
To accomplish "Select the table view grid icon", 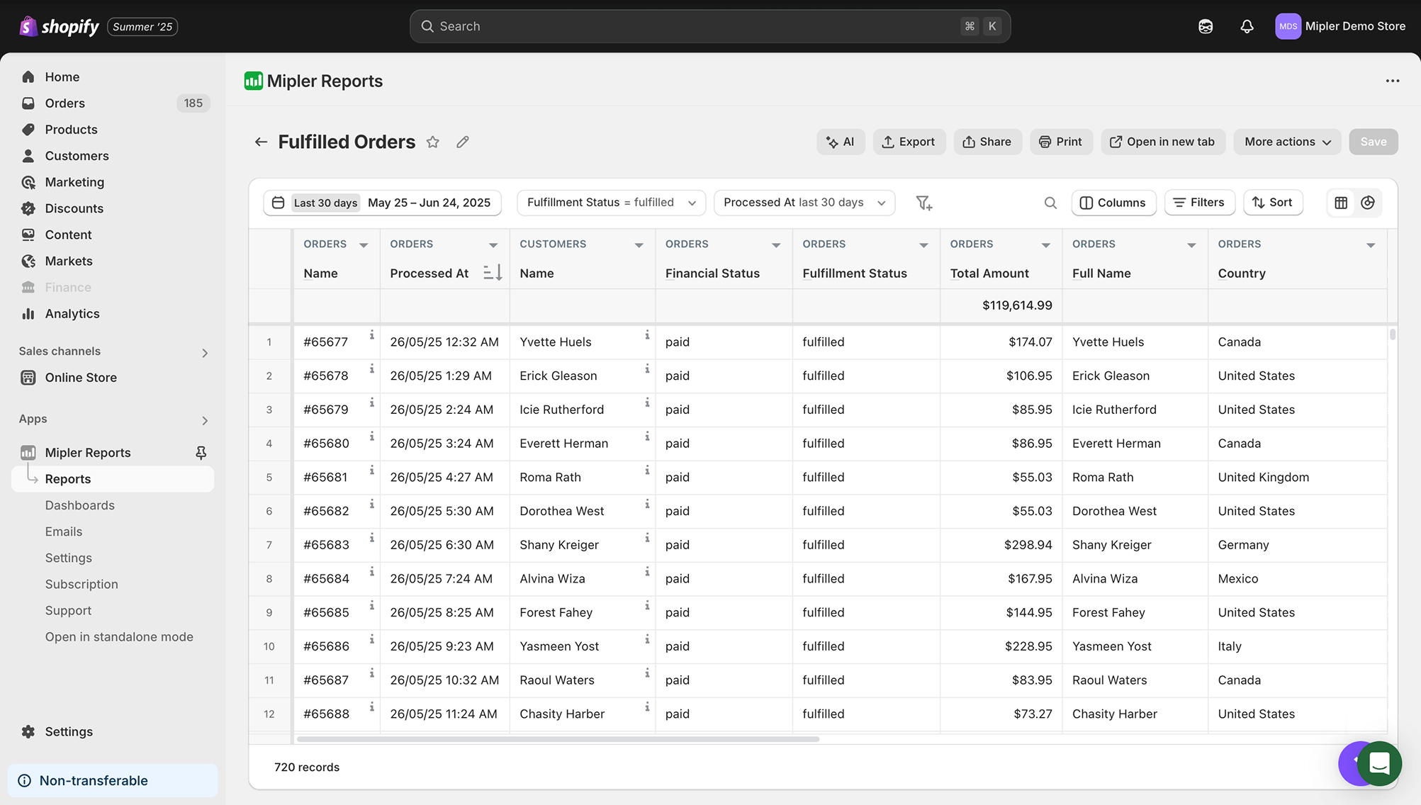I will [1340, 203].
